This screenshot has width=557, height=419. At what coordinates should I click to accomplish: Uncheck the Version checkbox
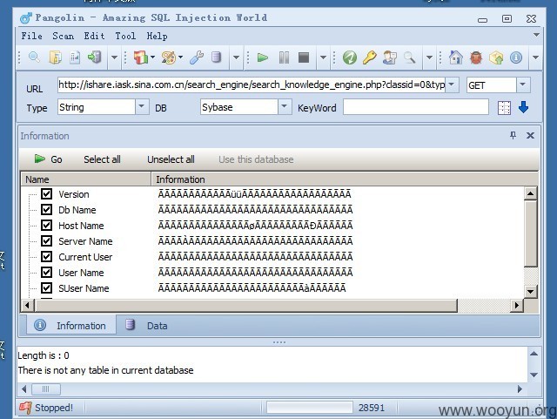(46, 194)
